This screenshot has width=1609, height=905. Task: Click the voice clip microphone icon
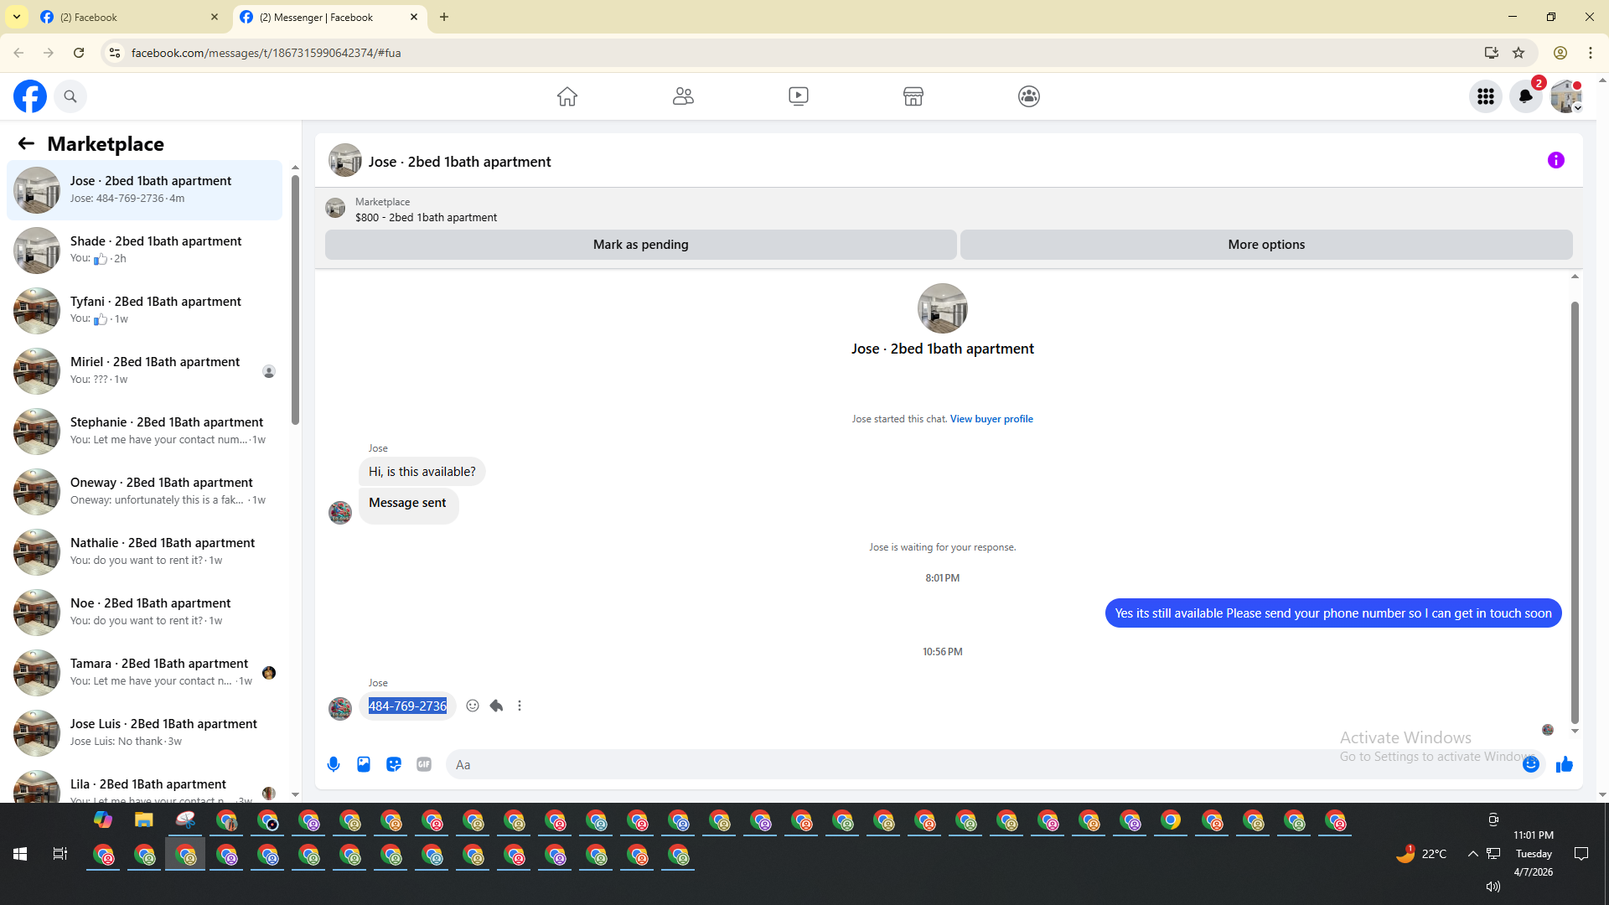coord(334,764)
